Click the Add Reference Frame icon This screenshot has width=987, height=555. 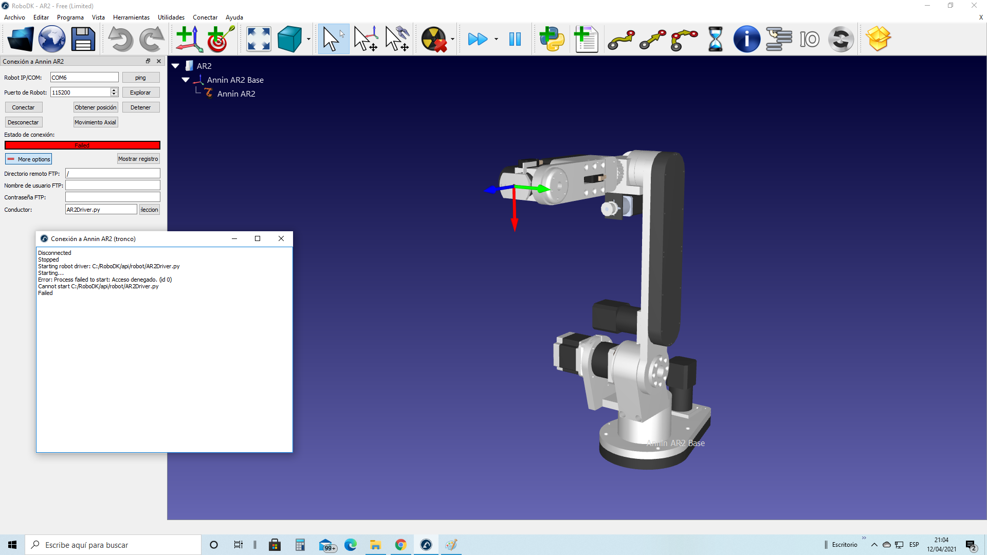coord(189,39)
